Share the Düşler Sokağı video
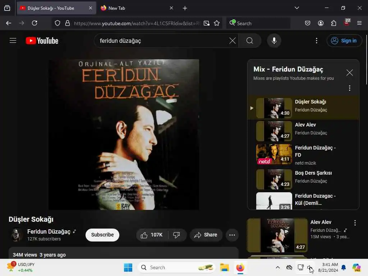368x276 pixels. coord(206,235)
